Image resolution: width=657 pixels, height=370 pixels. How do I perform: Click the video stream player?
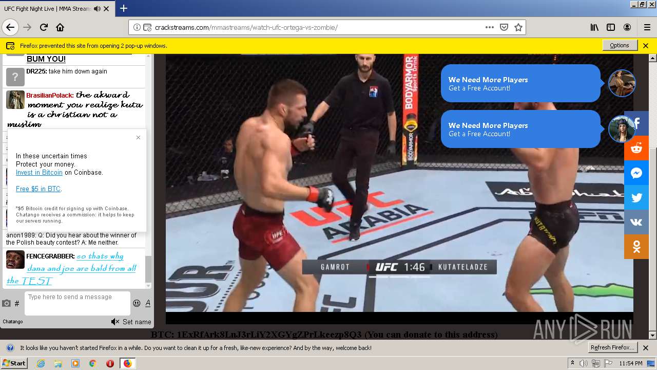pos(399,189)
